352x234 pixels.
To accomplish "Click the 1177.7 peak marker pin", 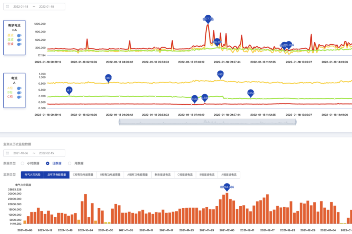I will (208, 19).
